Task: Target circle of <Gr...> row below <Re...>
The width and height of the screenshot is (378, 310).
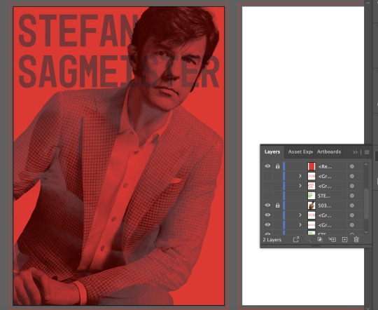Action: pos(352,176)
